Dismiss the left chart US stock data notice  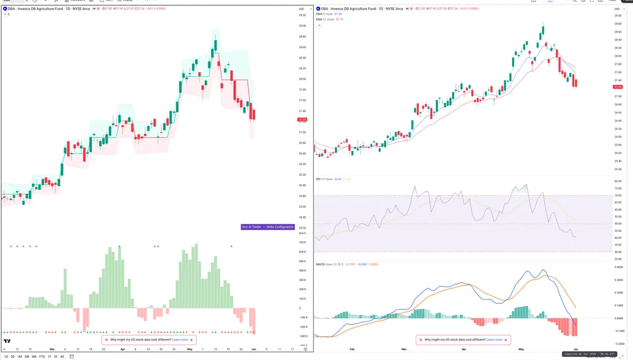(191, 340)
